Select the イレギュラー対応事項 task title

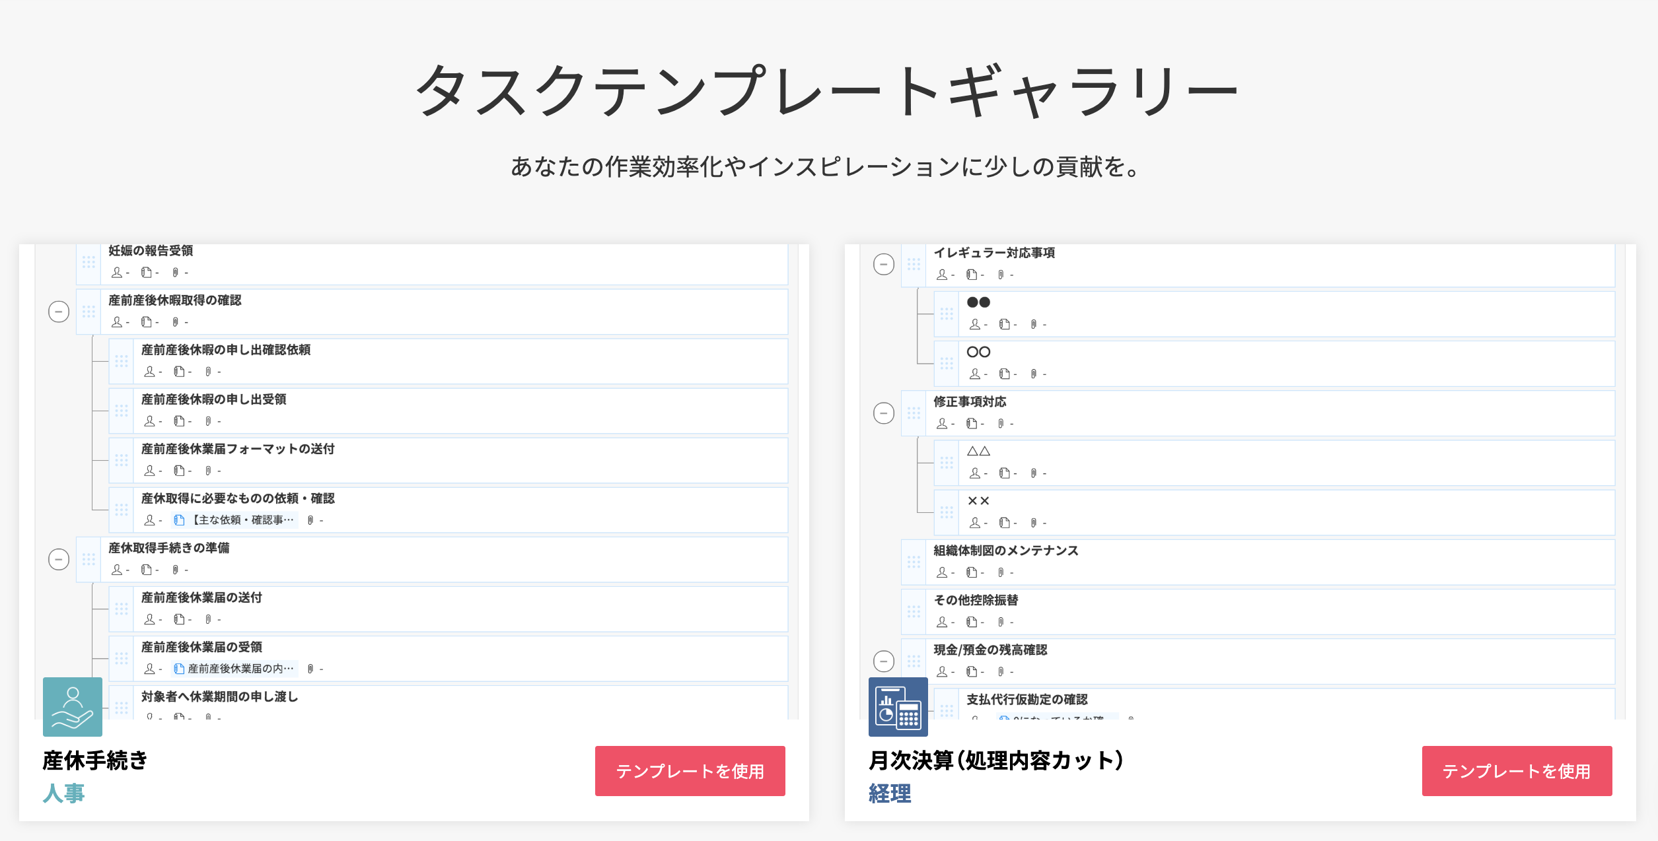click(x=994, y=253)
